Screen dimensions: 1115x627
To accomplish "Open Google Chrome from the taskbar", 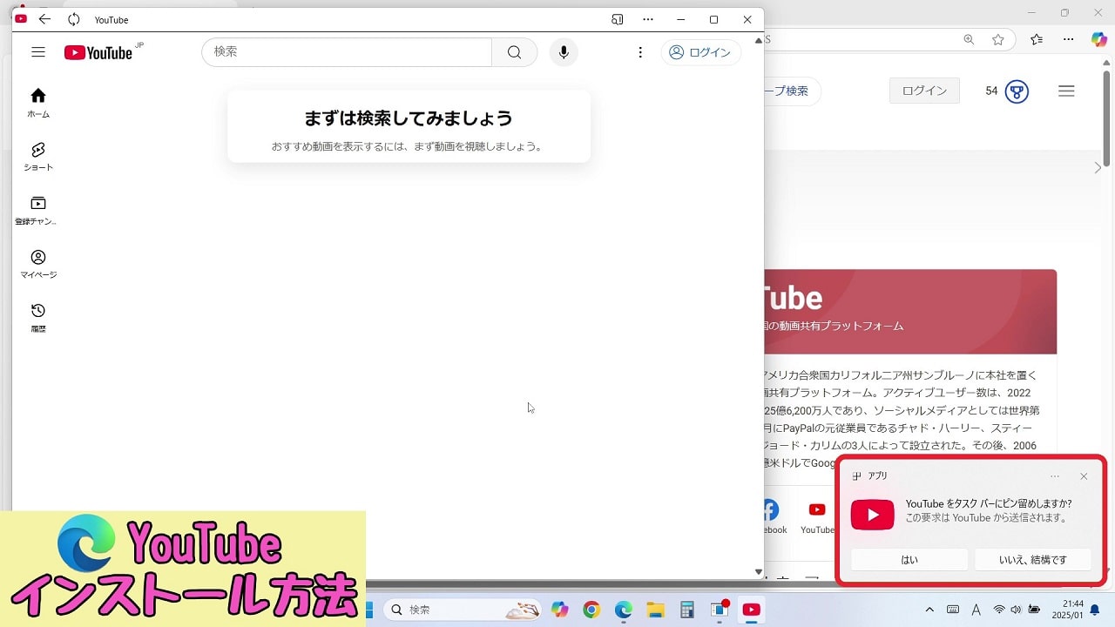I will 591,610.
